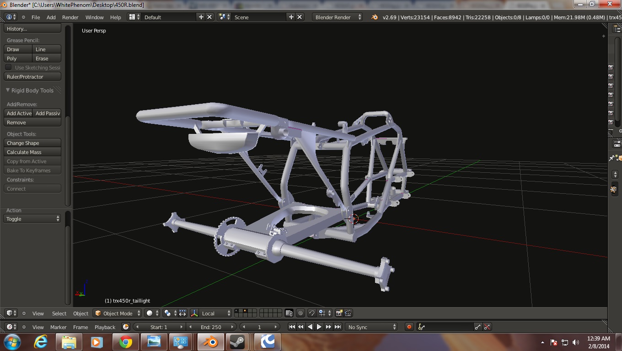This screenshot has height=351, width=622.
Task: Open the Timeline editor type selector
Action: click(11, 327)
